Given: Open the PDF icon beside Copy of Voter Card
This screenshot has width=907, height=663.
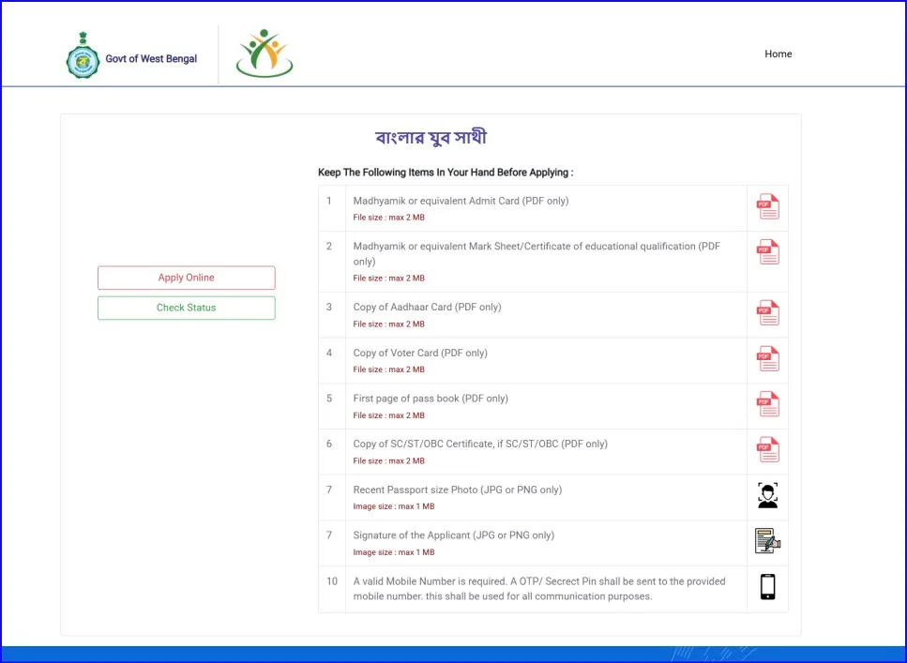Looking at the screenshot, I should pos(767,358).
